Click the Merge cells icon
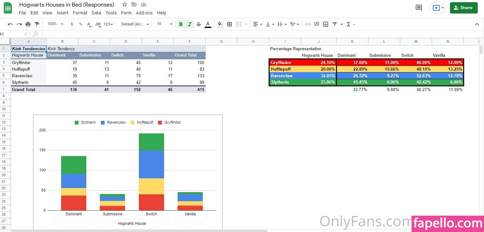Screen dimensions: 484x232 [239, 24]
